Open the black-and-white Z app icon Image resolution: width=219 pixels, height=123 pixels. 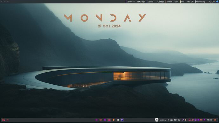click(x=118, y=120)
